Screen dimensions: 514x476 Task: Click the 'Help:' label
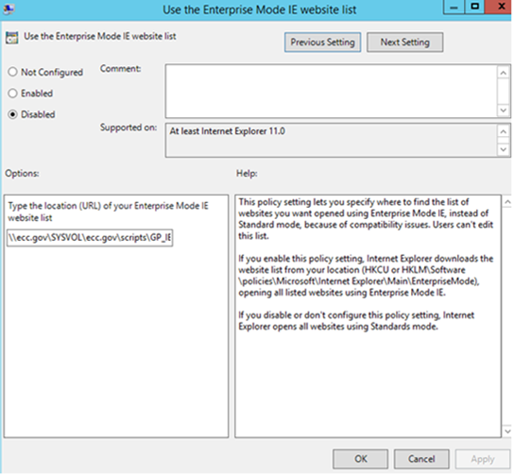point(247,173)
